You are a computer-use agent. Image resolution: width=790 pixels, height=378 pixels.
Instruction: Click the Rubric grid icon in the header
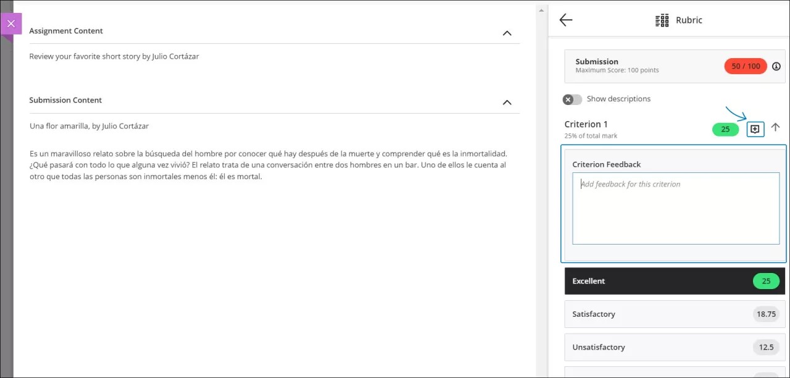coord(661,20)
